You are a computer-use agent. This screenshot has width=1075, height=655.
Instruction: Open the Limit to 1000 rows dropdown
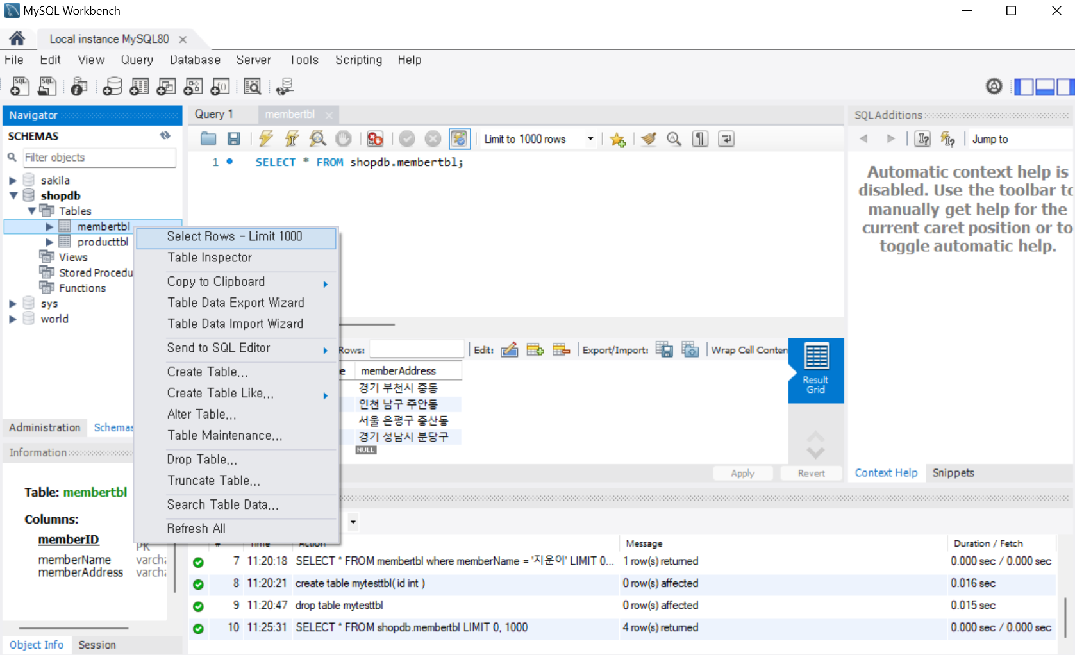coord(590,139)
